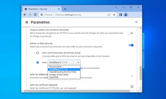Open the tab search chevron in title bar
The width and height of the screenshot is (166, 99).
(116, 7)
